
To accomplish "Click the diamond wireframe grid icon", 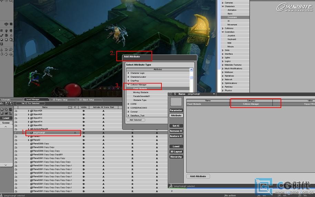I will (x=6, y=24).
